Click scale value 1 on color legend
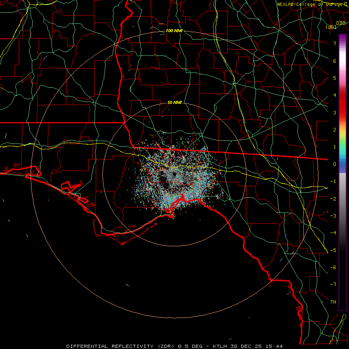The height and width of the screenshot is (349, 349). click(335, 147)
